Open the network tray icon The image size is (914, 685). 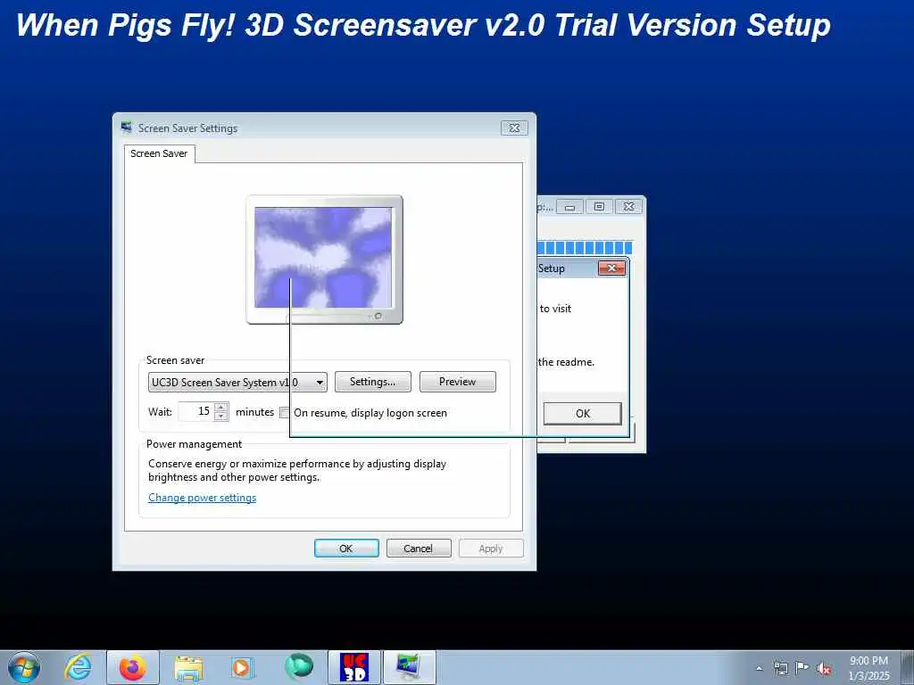click(780, 668)
